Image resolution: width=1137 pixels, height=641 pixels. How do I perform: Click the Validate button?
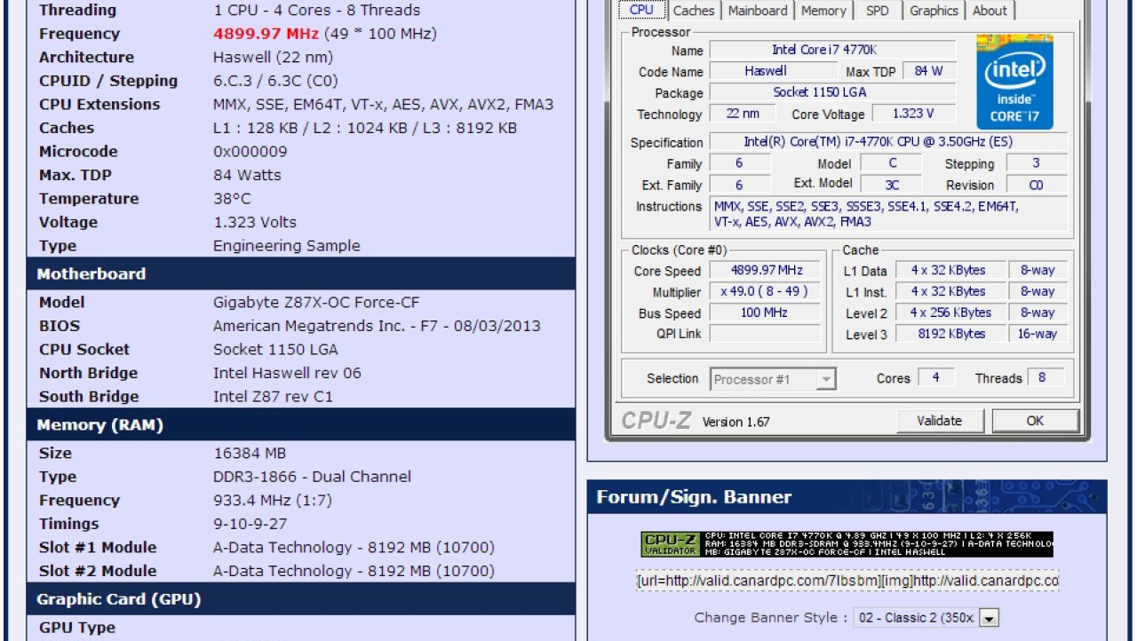[x=939, y=421]
